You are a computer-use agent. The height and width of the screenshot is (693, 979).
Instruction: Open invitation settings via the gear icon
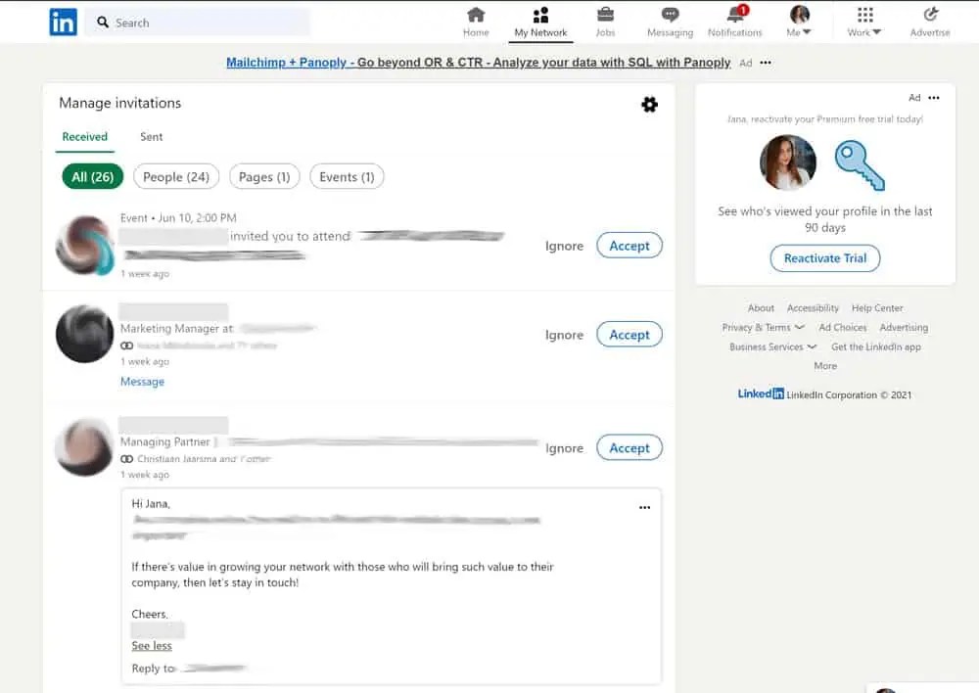pos(650,104)
